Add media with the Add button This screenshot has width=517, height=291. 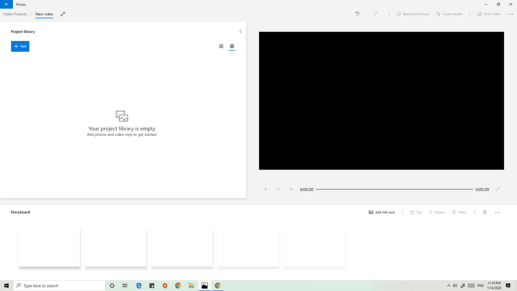20,46
